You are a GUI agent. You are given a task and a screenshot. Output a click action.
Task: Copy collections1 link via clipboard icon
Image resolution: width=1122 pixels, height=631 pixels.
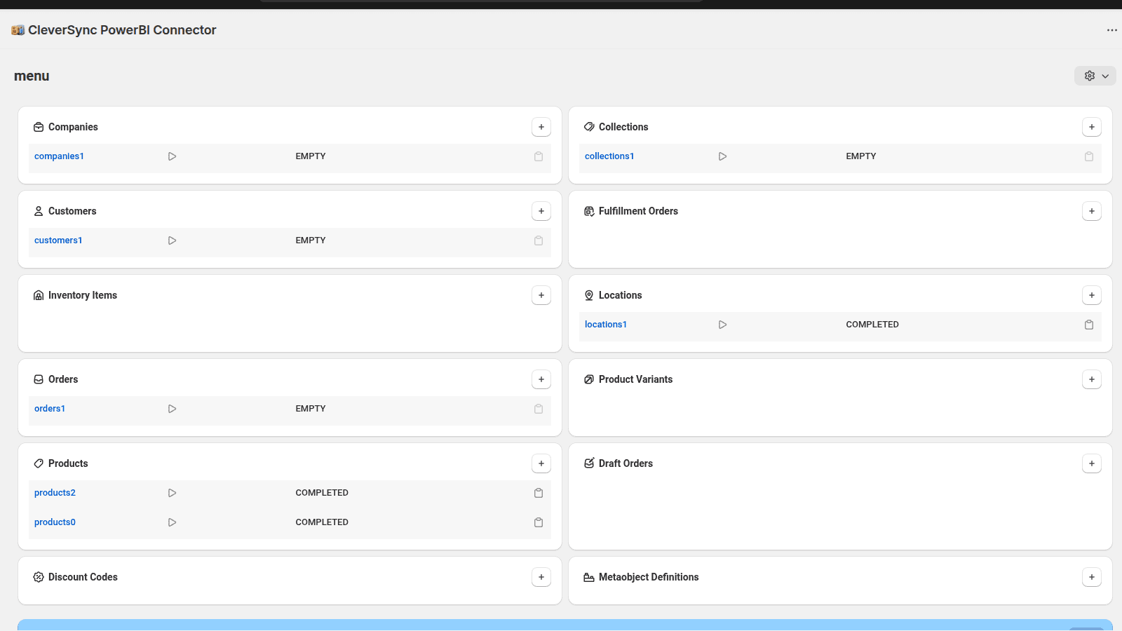pyautogui.click(x=1089, y=156)
